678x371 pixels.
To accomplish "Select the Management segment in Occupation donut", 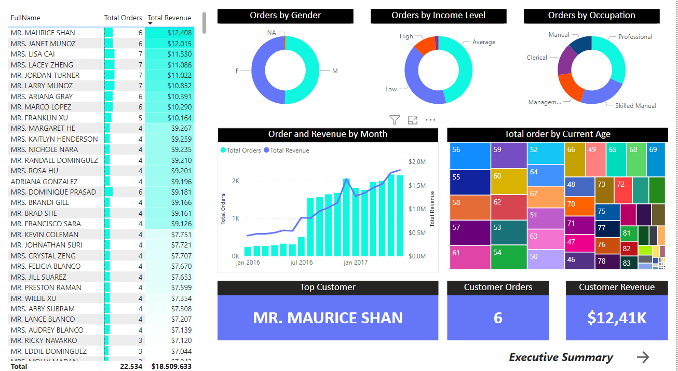I will tap(572, 86).
